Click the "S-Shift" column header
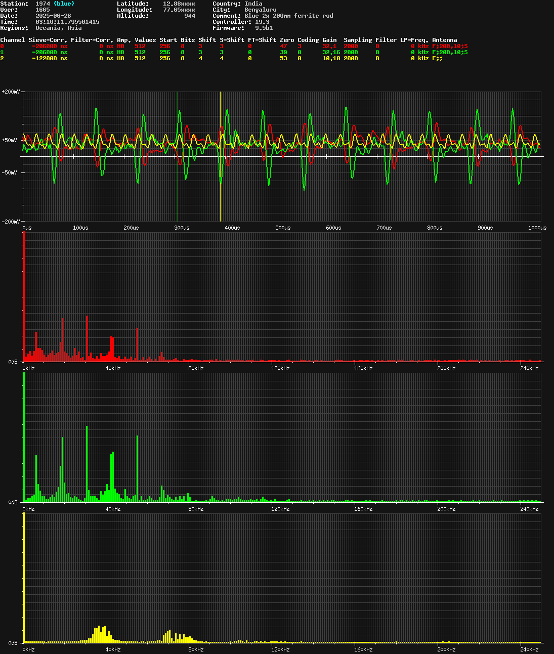 pos(232,40)
